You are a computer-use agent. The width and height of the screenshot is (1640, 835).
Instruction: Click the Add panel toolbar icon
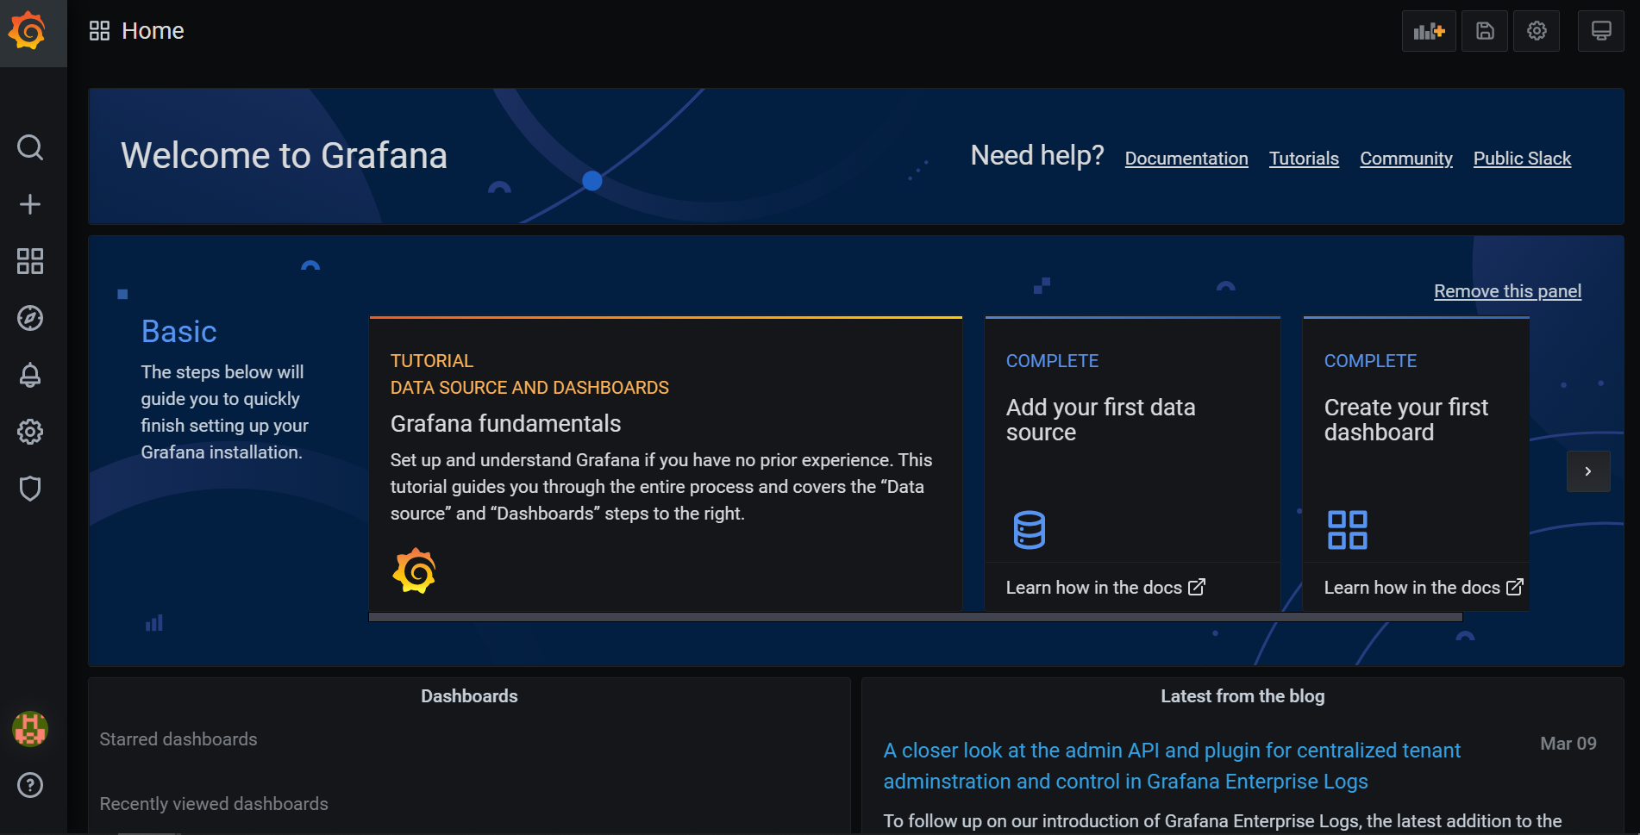click(1429, 31)
